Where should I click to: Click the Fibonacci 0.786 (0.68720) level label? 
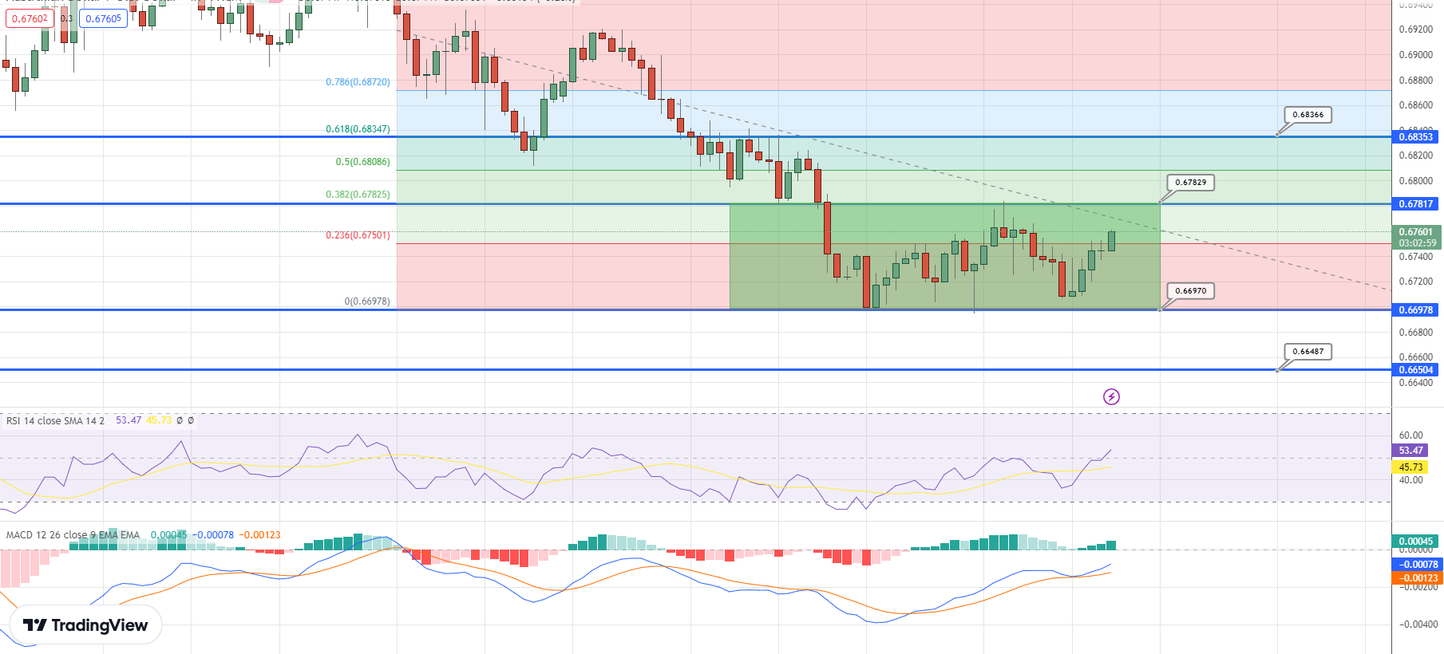358,82
